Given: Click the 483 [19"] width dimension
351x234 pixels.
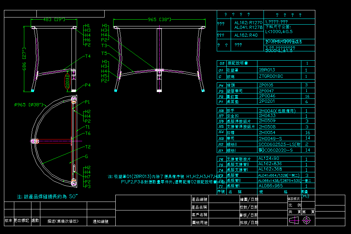Looking at the screenshot, I should pos(54,20).
